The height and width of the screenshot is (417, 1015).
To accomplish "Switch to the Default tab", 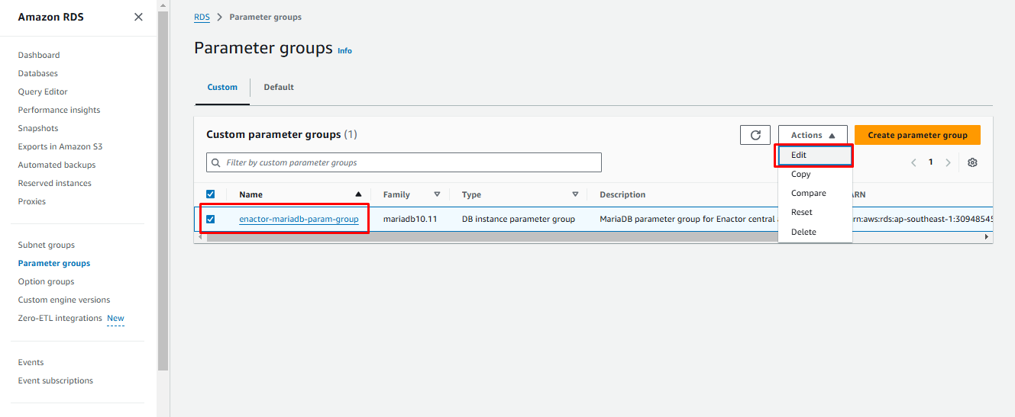I will coord(279,88).
